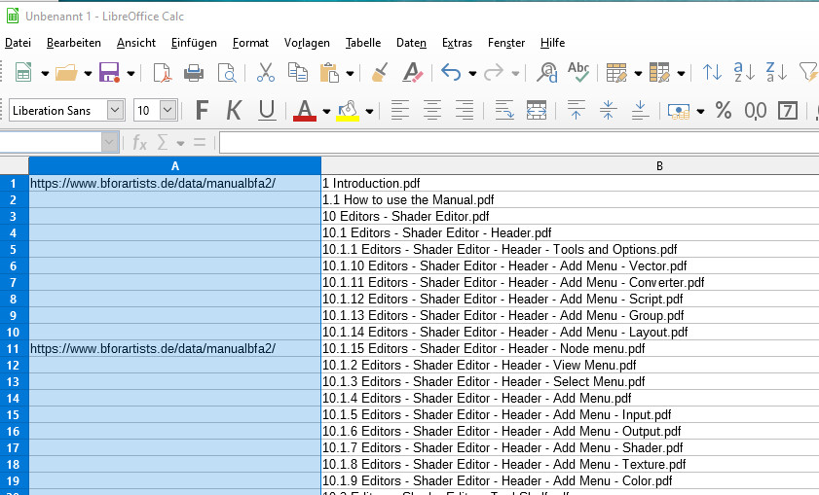Sort ascending with the A-Z icon
The width and height of the screenshot is (819, 495).
tap(744, 72)
